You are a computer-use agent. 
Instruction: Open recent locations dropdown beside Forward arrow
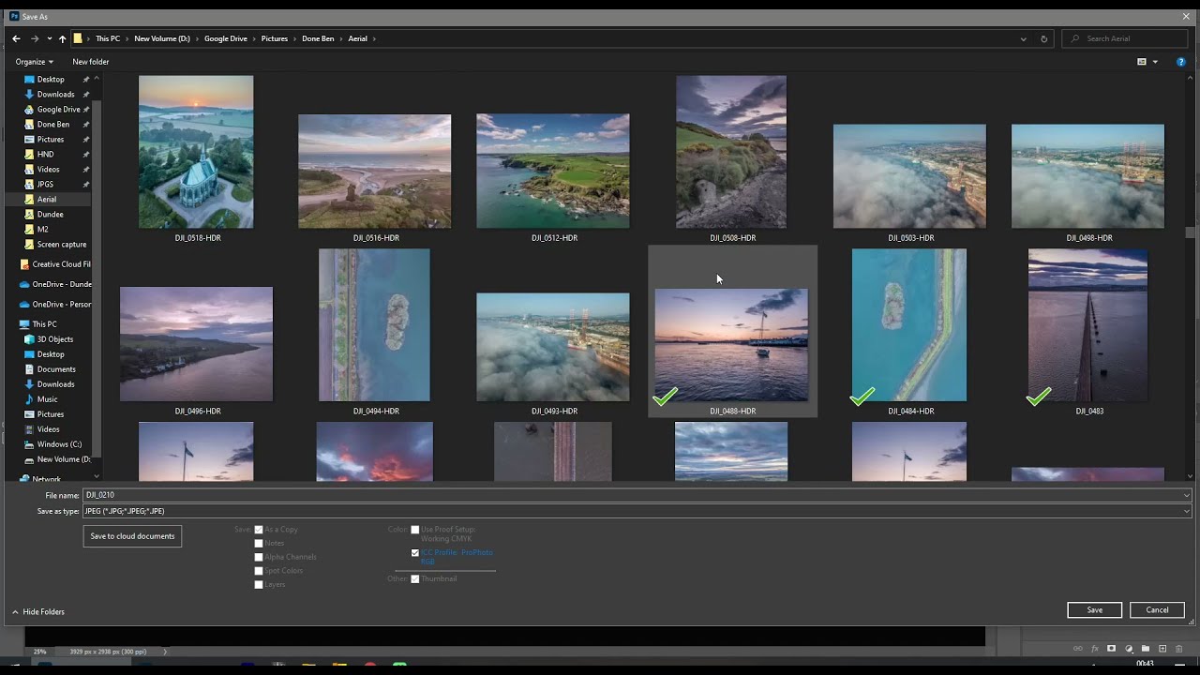(49, 38)
